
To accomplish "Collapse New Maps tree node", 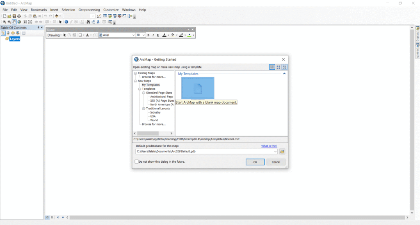I will click(x=135, y=81).
